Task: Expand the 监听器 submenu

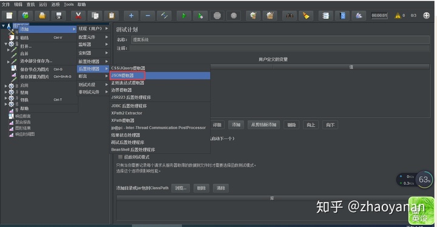Action: [93, 44]
